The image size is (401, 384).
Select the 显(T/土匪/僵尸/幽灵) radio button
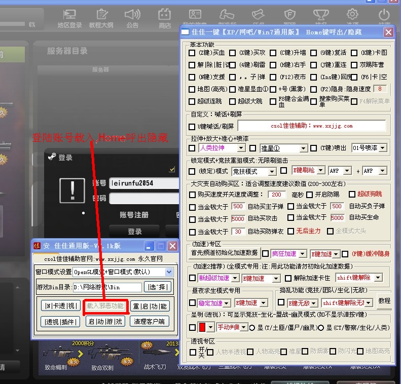tap(252, 328)
